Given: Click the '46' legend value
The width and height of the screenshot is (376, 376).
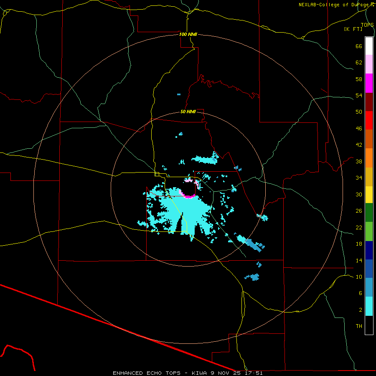Looking at the screenshot, I should (359, 129).
